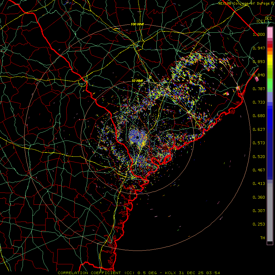Click the 0.733 scale value
This screenshot has height=275, width=275.
pos(259,102)
